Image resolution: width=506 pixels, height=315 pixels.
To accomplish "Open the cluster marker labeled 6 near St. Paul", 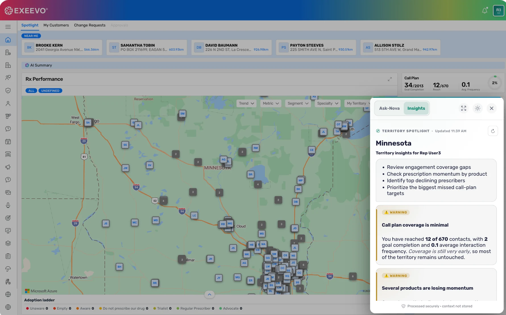I will pos(303,265).
